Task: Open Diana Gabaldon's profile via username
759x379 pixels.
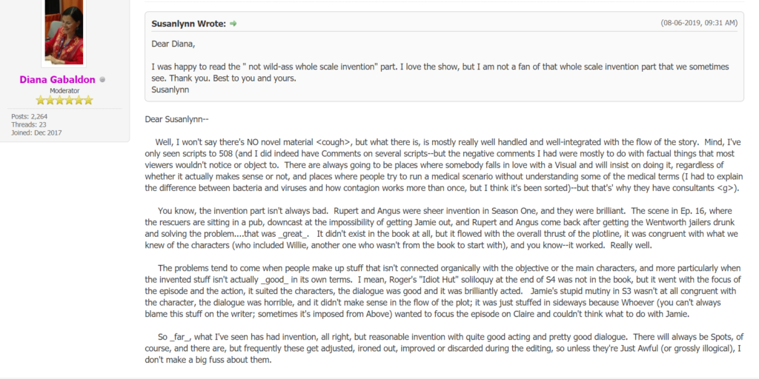Action: 58,80
